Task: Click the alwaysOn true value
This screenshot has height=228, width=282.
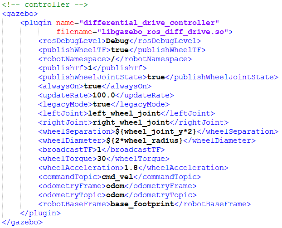Action: click(x=92, y=86)
